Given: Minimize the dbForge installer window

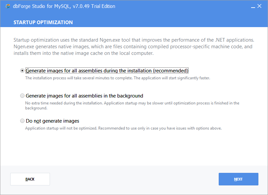Looking at the screenshot, I should (253, 6).
